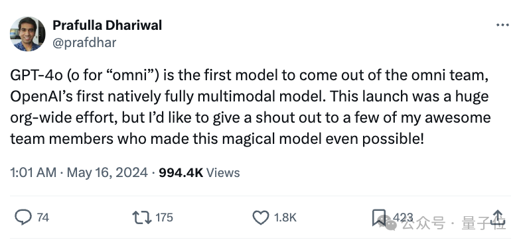523x244 pixels.
Task: Bookmark the tweet with the bookmark icon
Action: coord(378,217)
